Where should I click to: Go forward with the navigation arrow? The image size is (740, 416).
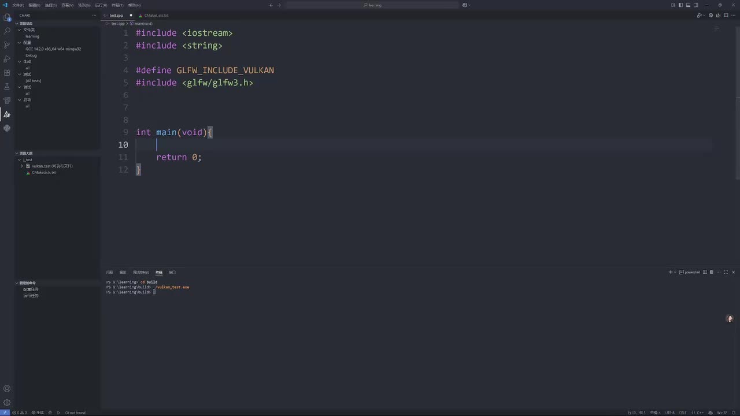(279, 5)
